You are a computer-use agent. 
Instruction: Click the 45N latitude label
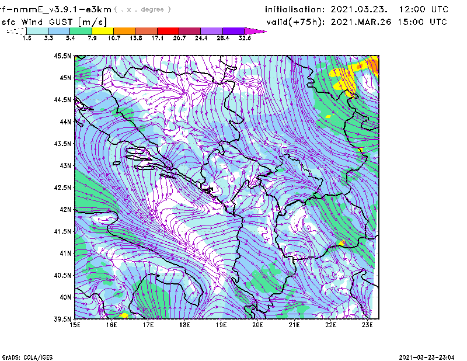click(65, 78)
